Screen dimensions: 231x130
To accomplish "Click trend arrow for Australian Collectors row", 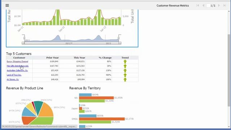I will (x=125, y=71).
